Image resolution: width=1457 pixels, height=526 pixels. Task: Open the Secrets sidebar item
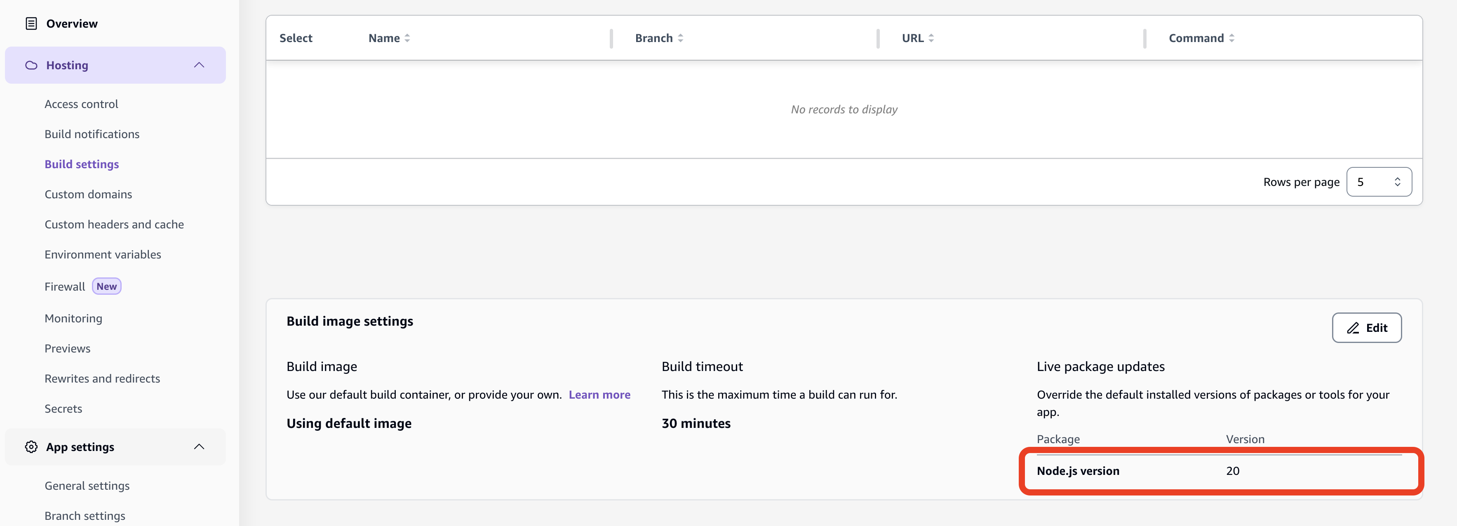point(63,409)
